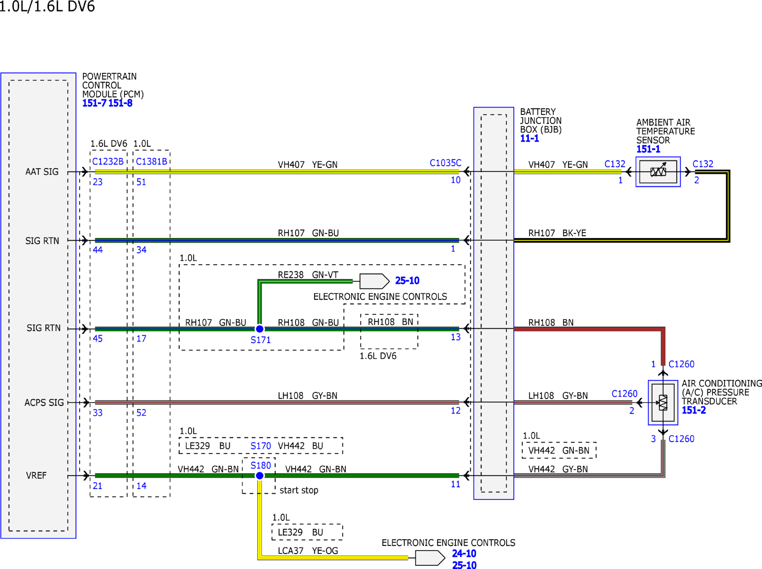Select the S180 splice dot

[x=260, y=476]
